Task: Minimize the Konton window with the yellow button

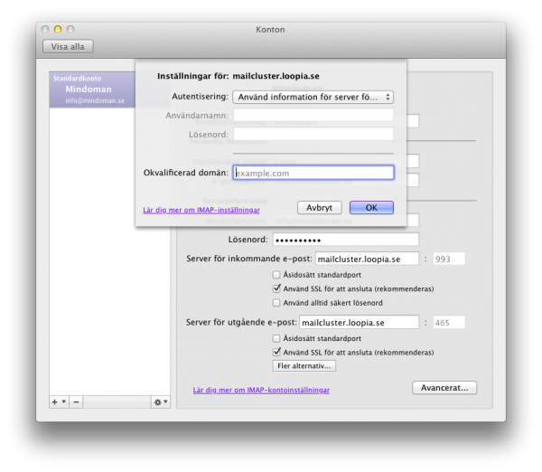Action: point(58,30)
